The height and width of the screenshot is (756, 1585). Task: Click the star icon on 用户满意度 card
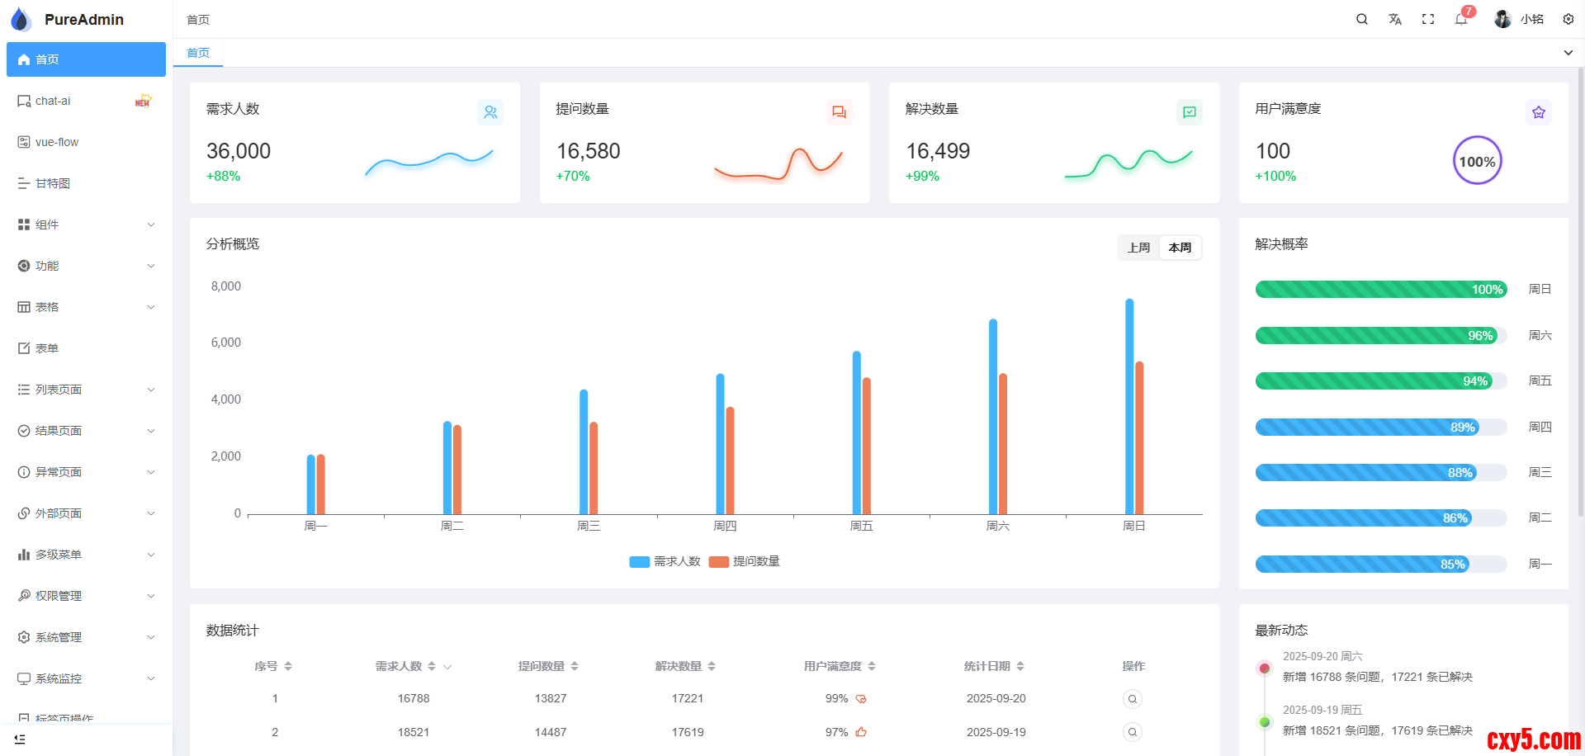1539,112
